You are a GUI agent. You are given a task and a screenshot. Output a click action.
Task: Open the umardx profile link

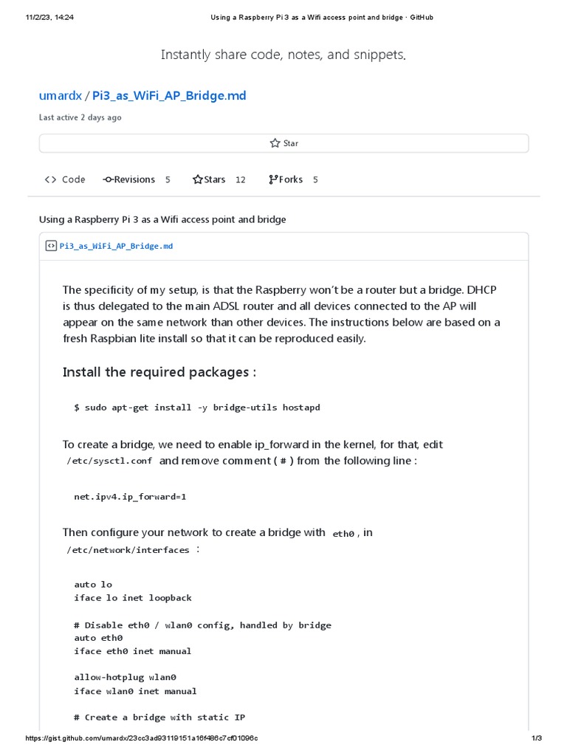point(61,96)
